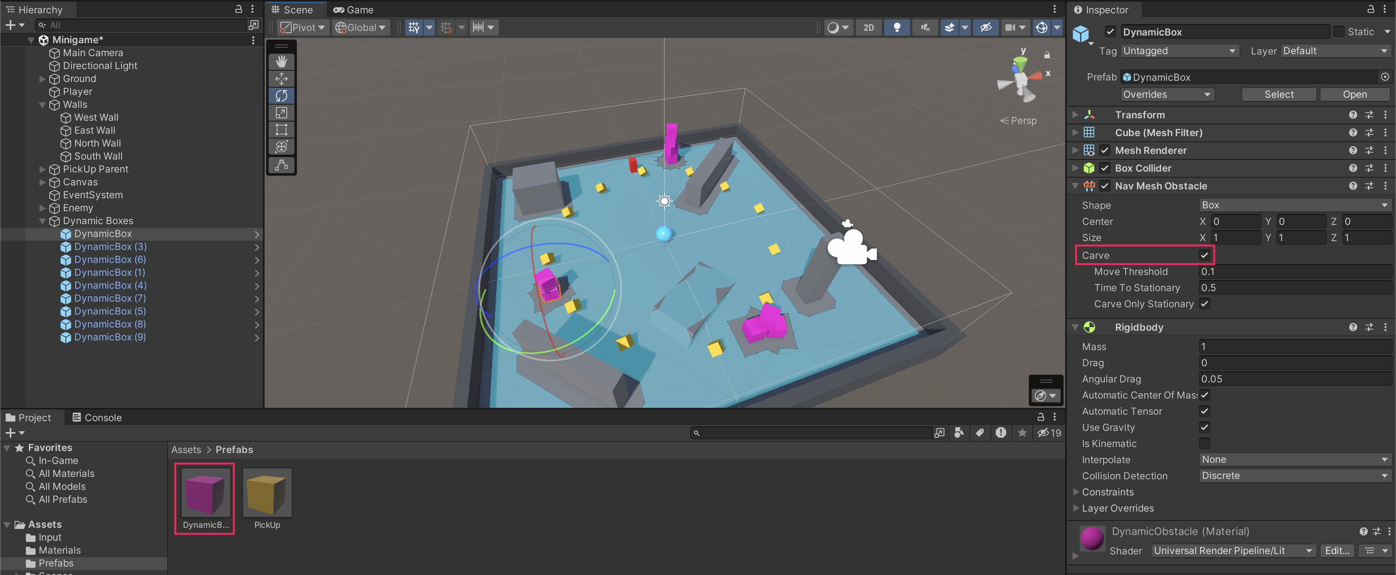Select the Hand view tool
Viewport: 1396px width, 575px height.
[x=281, y=61]
